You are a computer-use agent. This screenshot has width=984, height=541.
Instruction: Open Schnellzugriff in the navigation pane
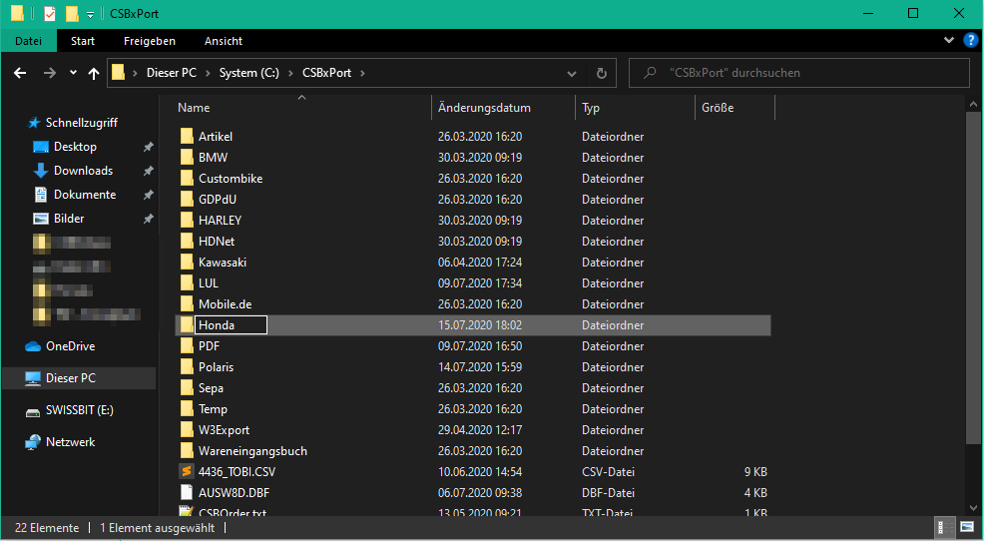click(x=82, y=123)
